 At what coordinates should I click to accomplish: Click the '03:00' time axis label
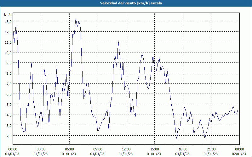point(41,149)
